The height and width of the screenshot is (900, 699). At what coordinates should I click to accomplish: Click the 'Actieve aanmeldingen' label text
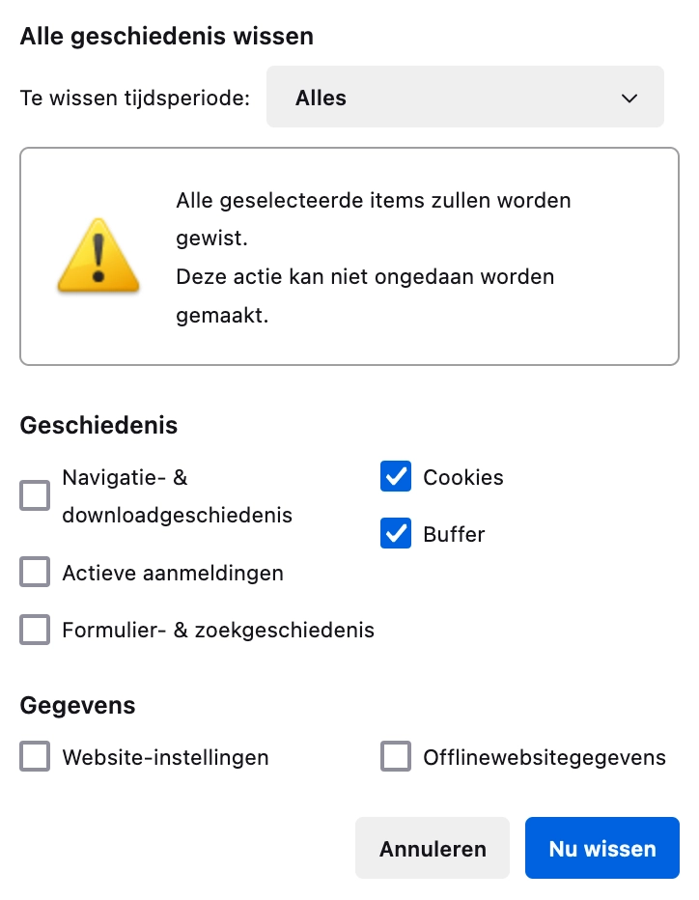(x=173, y=574)
